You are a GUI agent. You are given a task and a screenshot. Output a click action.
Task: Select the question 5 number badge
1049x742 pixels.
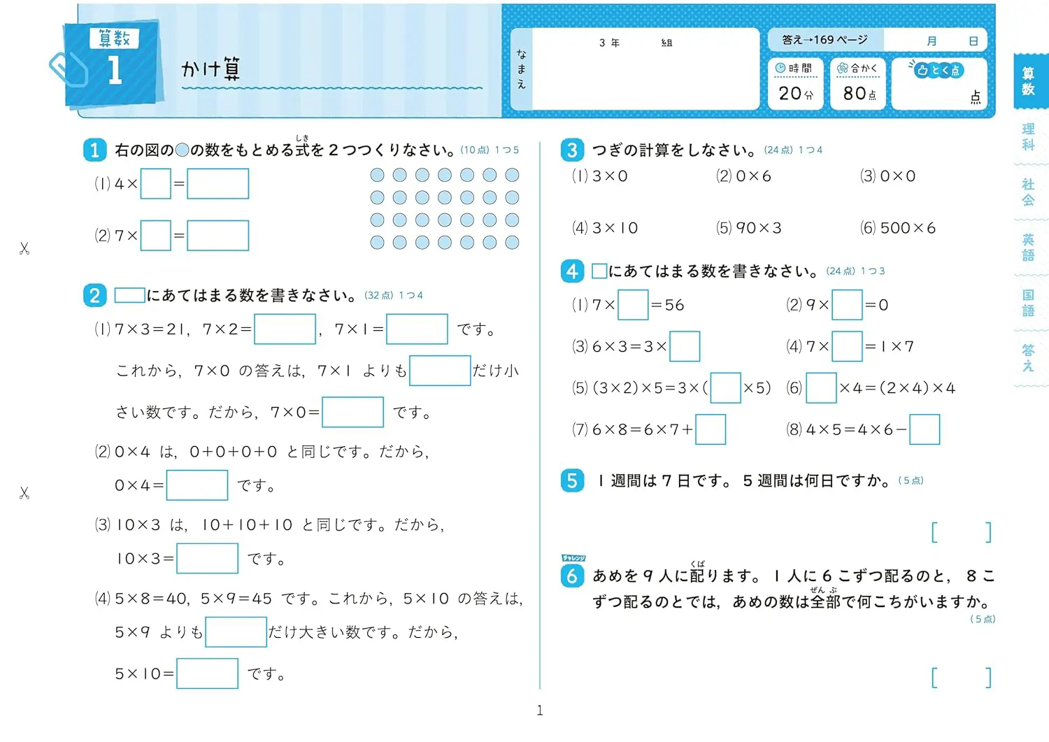click(x=572, y=480)
